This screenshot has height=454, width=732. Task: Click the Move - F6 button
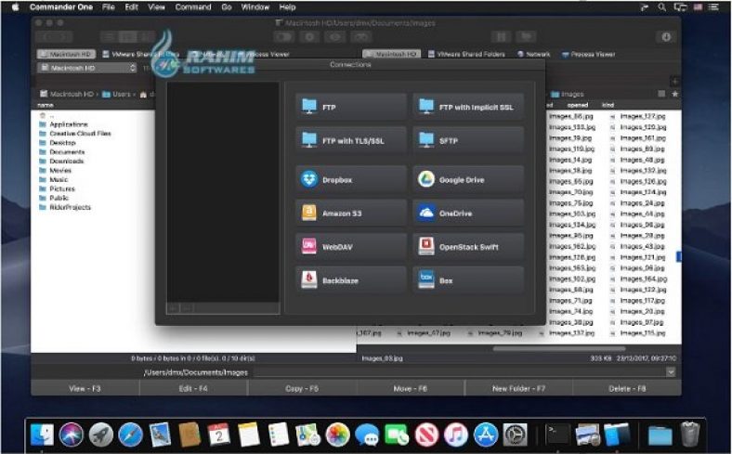click(410, 388)
